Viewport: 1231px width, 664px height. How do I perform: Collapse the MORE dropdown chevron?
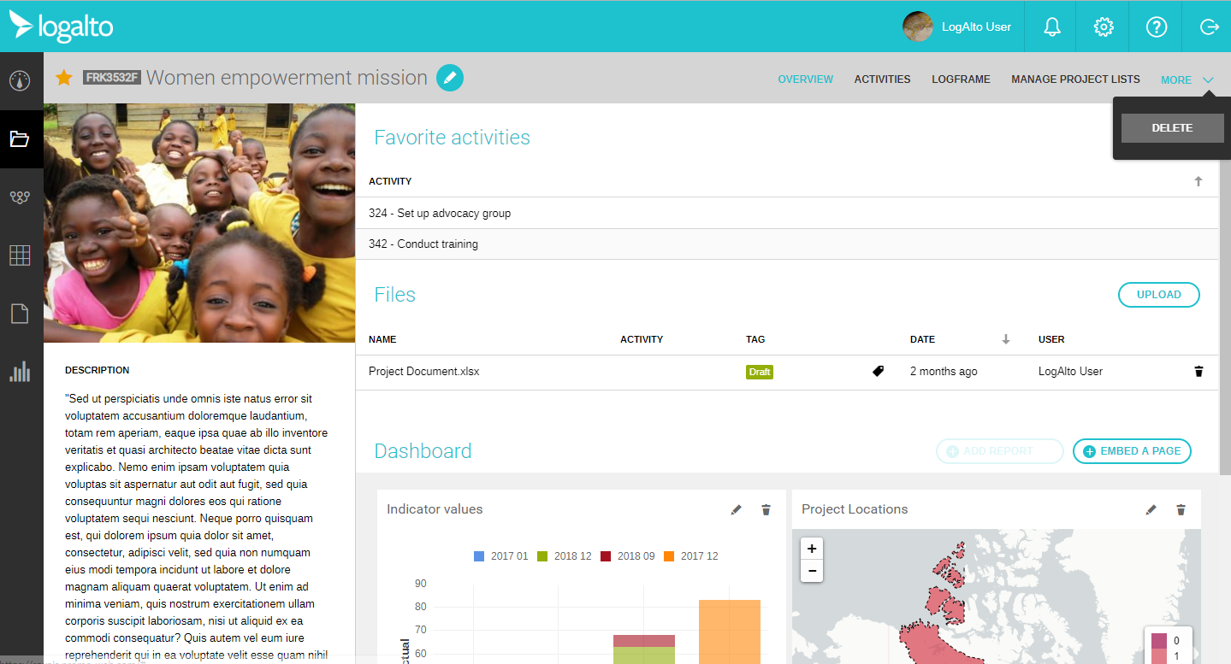coord(1208,79)
